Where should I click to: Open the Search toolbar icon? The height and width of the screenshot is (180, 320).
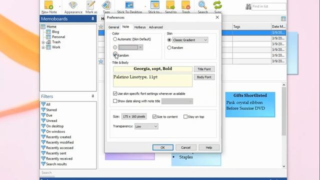[202, 7]
